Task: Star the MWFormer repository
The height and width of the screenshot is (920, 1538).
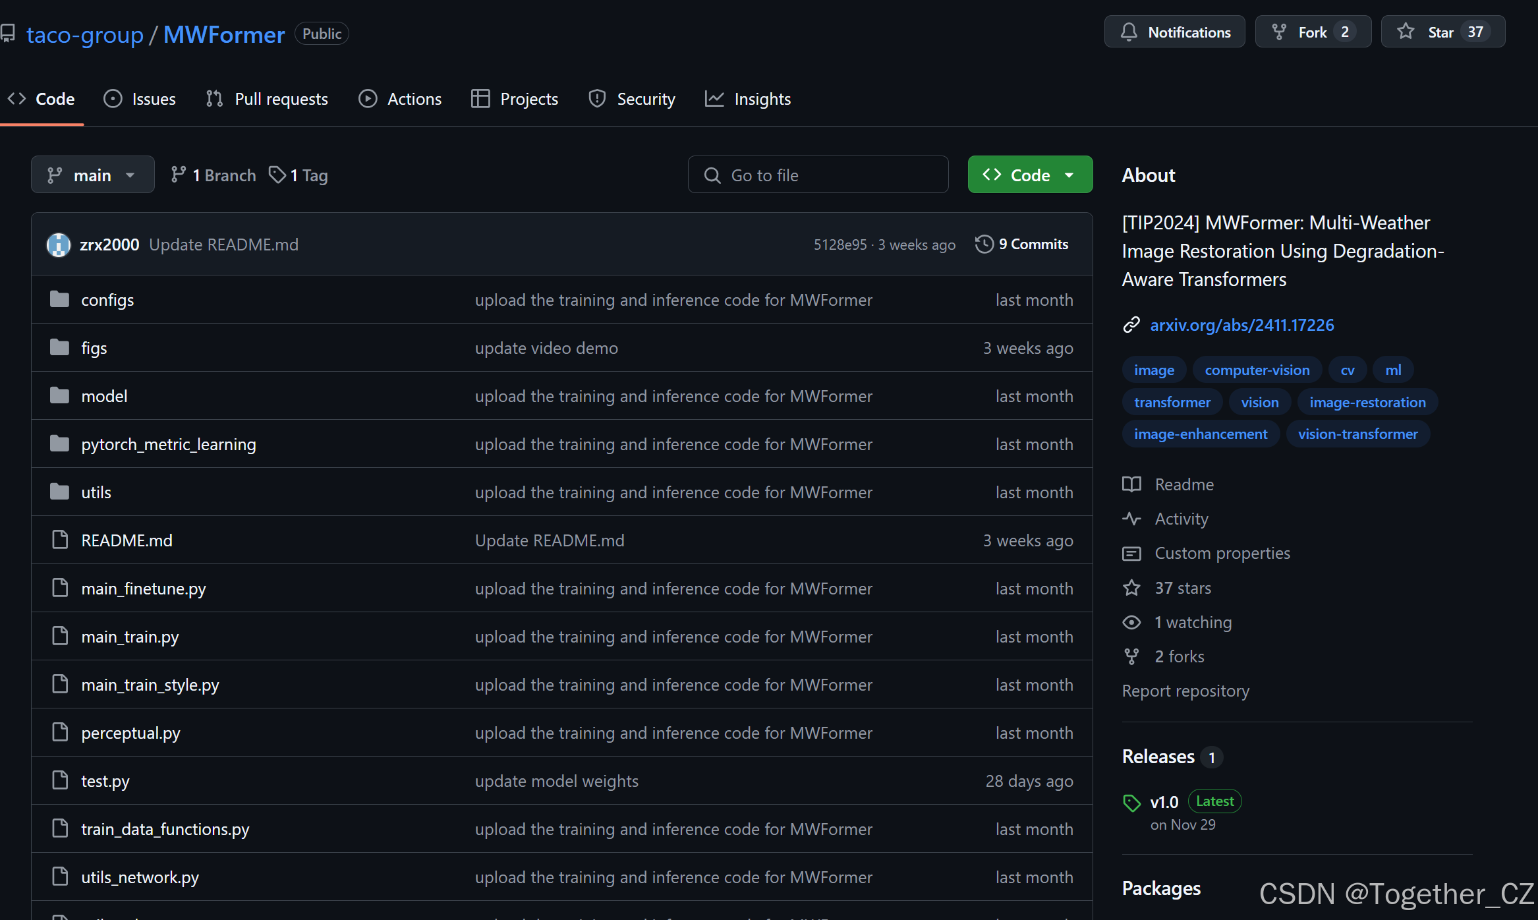Action: click(1441, 32)
